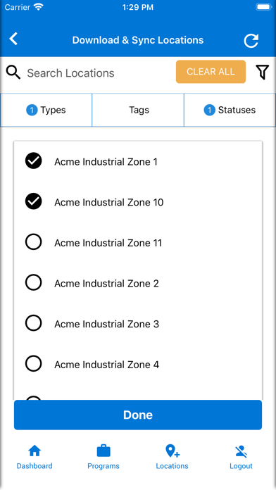This screenshot has height=490, width=276.
Task: Uncheck Acme Industrial Zone 1
Action: click(x=34, y=161)
